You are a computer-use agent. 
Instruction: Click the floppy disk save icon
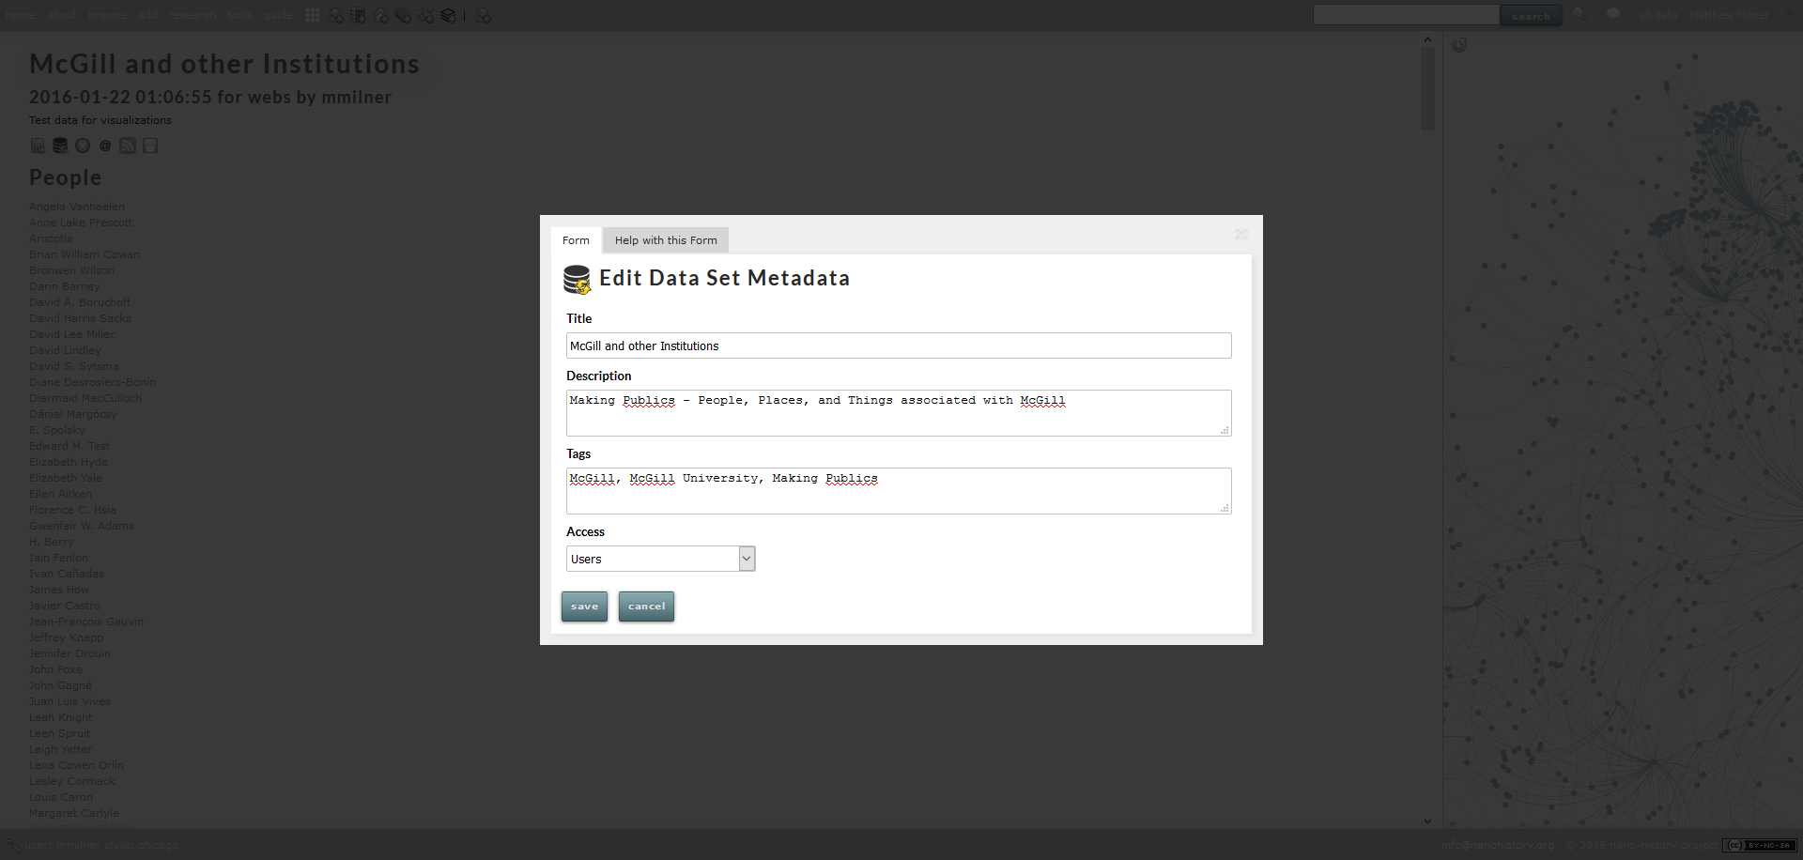[x=150, y=146]
